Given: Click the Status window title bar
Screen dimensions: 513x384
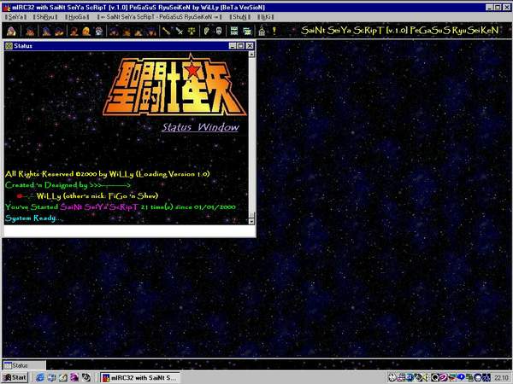Looking at the screenshot, I should (x=129, y=46).
